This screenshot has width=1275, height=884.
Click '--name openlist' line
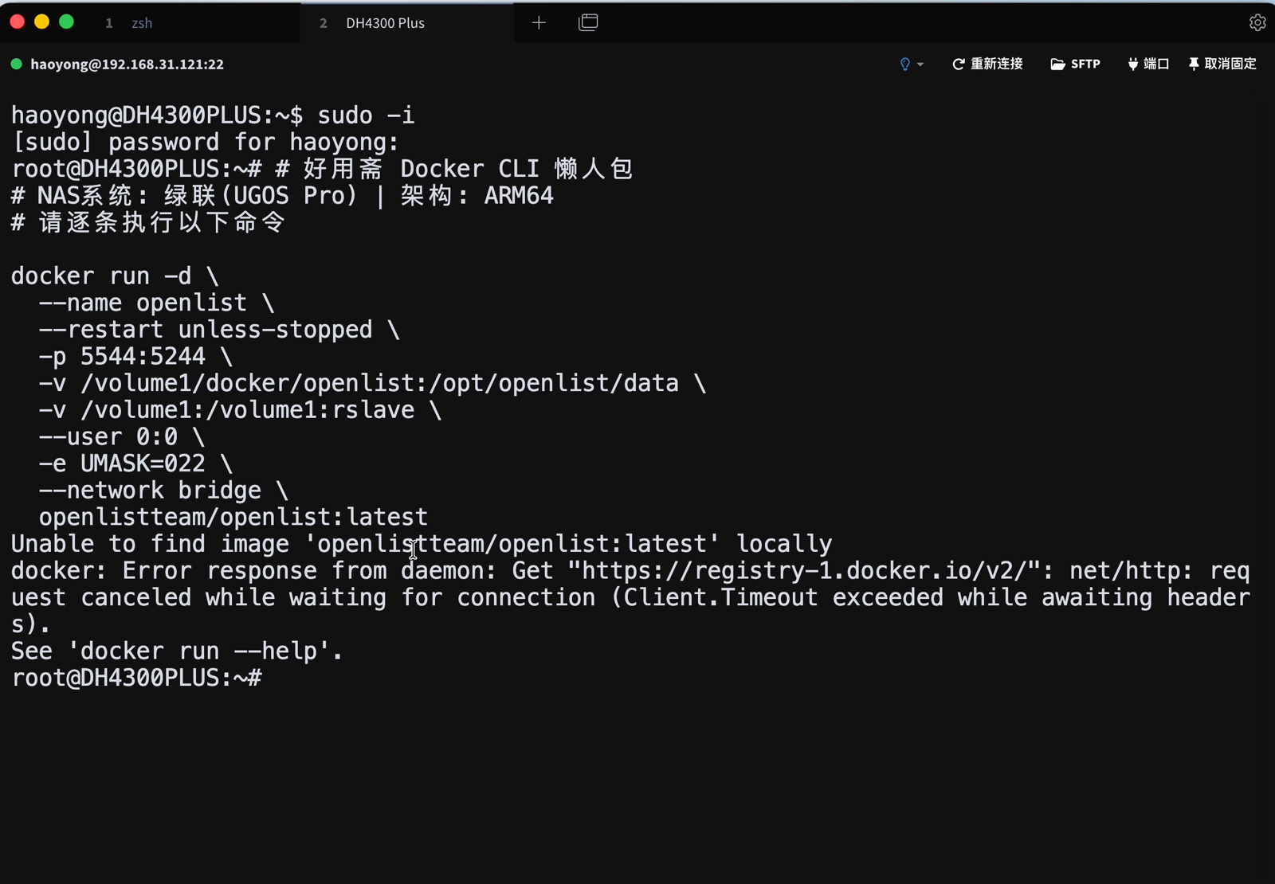[156, 303]
